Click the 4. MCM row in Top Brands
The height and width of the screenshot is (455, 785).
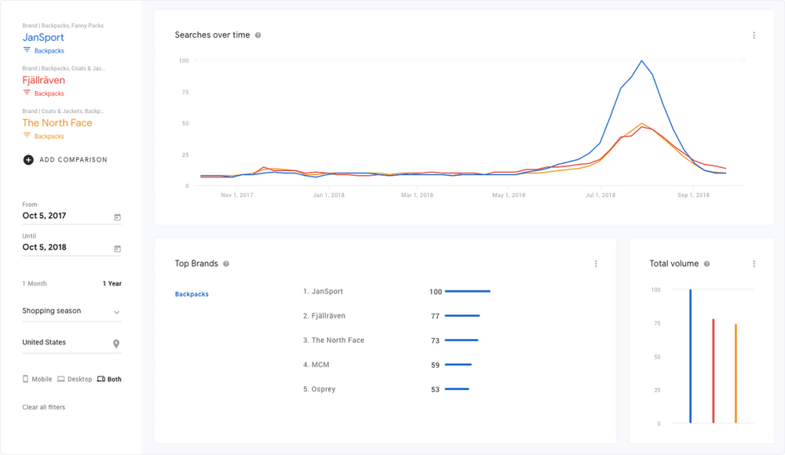coord(388,365)
